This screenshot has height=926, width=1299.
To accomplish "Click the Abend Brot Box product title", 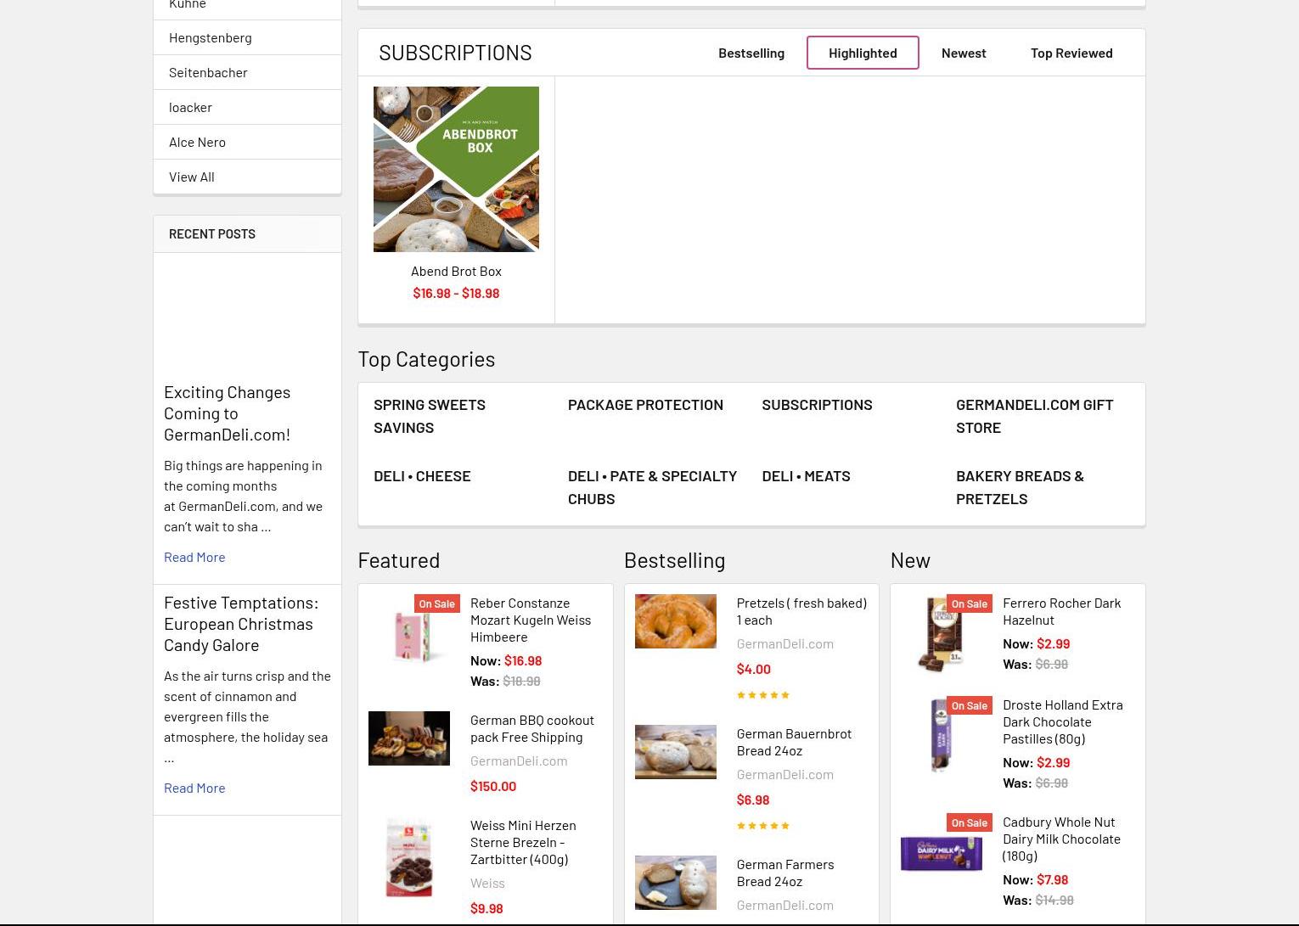I will pyautogui.click(x=456, y=271).
